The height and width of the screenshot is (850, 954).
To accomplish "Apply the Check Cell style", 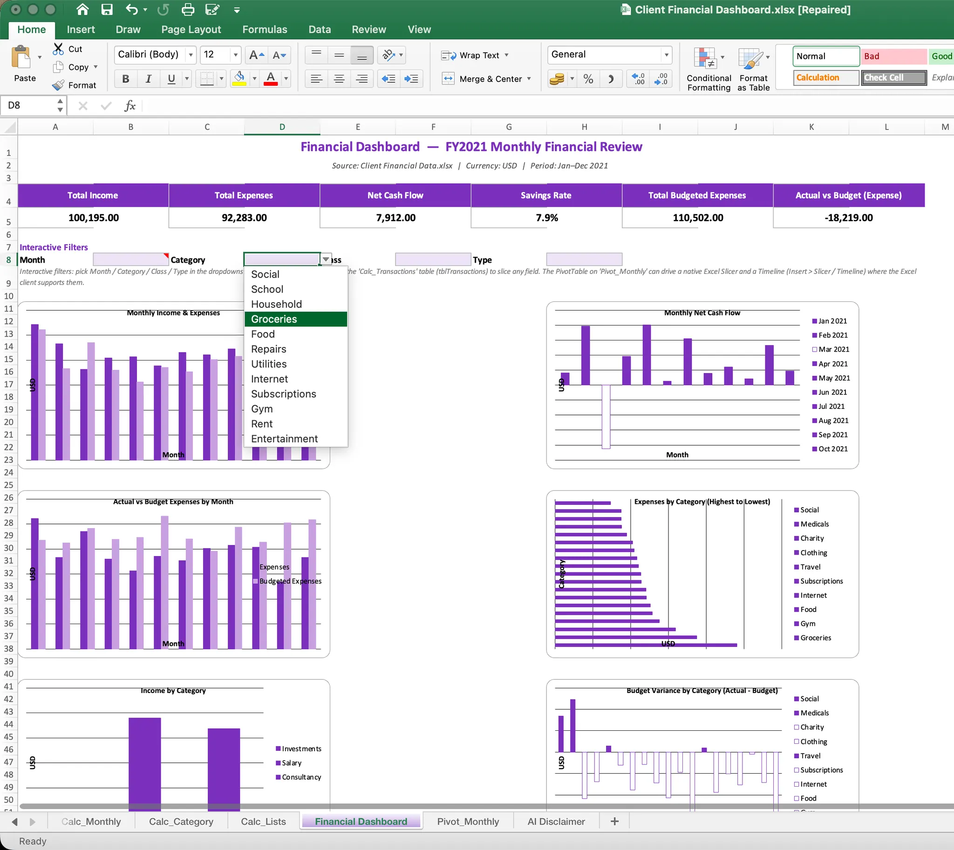I will coord(894,77).
